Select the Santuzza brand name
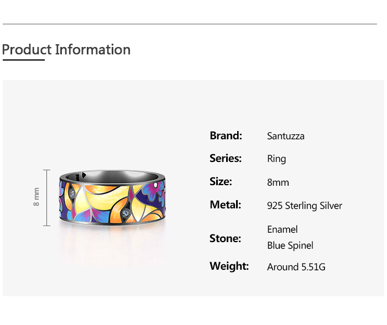 pos(285,136)
